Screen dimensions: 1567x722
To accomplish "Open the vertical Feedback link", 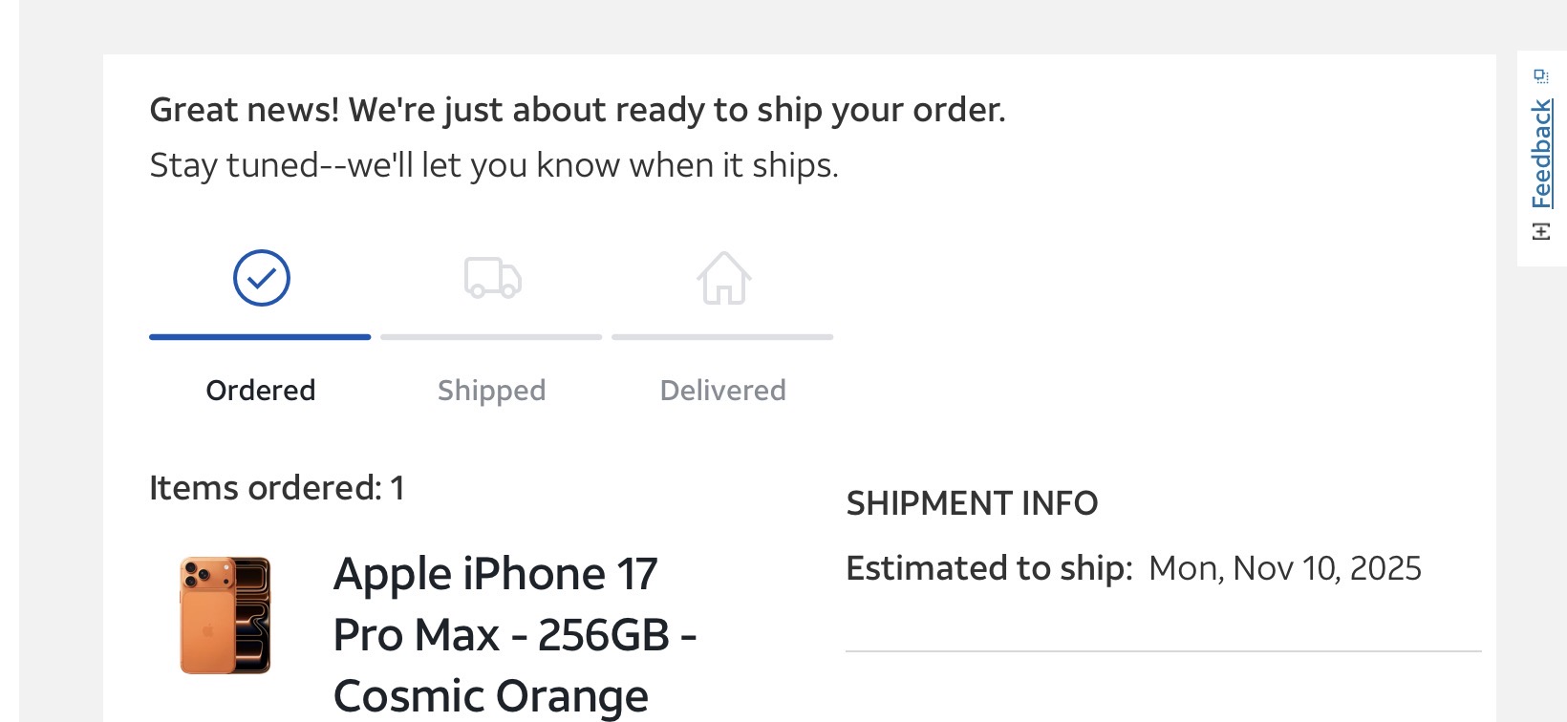I will (x=1541, y=154).
